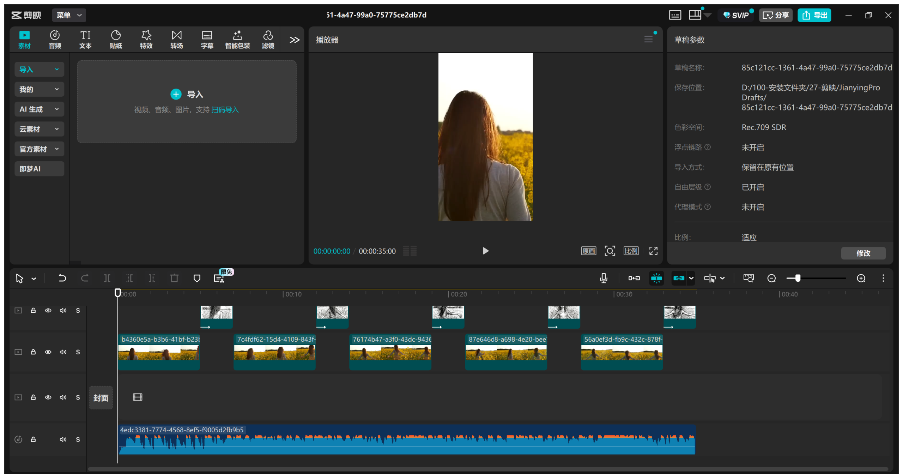
Task: Expand the 官方素材 sidebar section
Action: tap(39, 149)
